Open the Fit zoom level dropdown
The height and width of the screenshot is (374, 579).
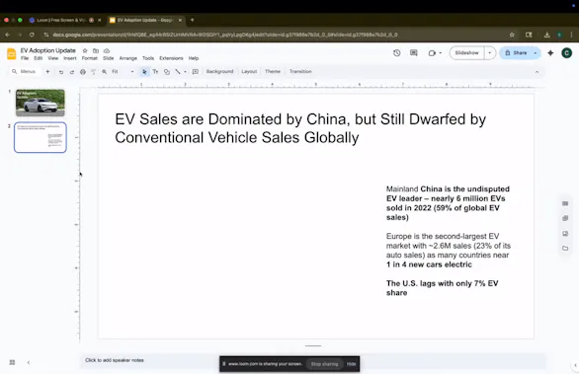click(123, 72)
